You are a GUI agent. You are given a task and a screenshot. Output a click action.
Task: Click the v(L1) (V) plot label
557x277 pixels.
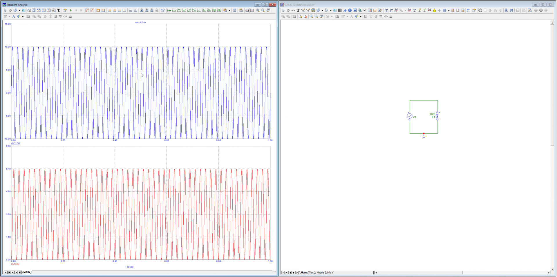15,143
